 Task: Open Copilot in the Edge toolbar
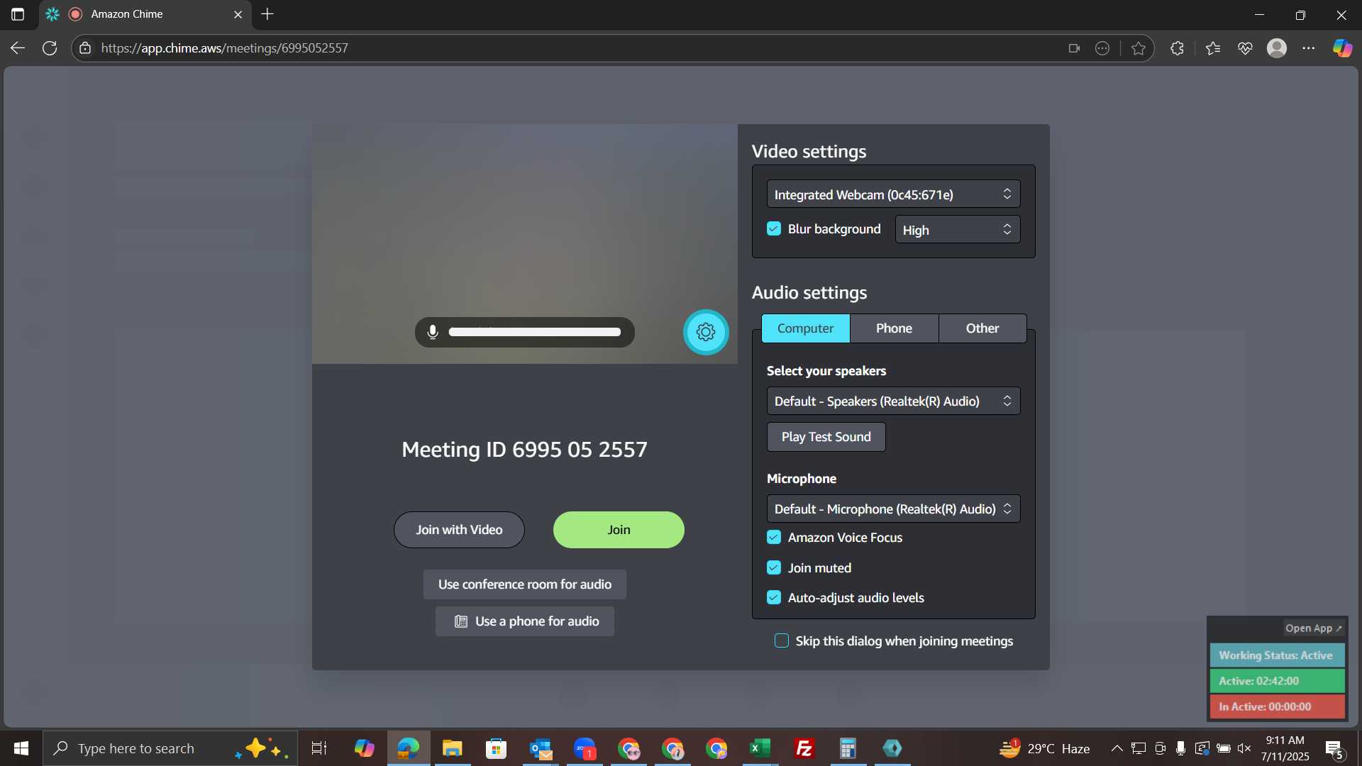coord(1342,48)
